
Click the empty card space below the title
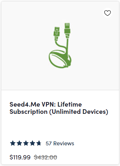click(x=60, y=127)
